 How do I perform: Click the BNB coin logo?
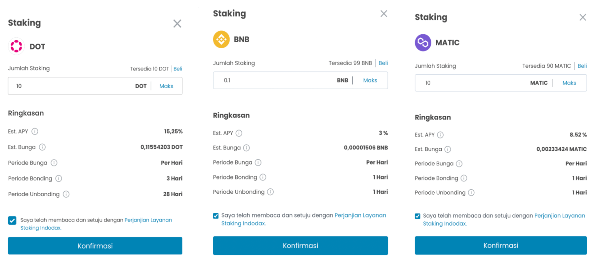pos(221,39)
